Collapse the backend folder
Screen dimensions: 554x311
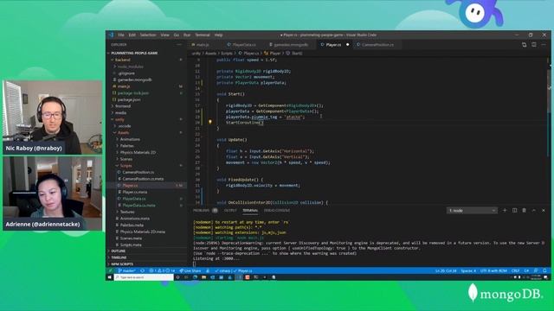click(123, 60)
